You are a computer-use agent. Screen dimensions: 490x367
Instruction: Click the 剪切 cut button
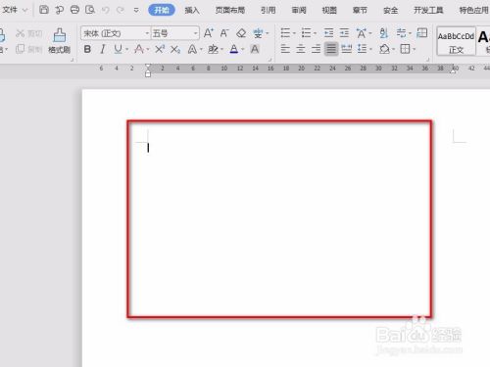click(x=29, y=33)
